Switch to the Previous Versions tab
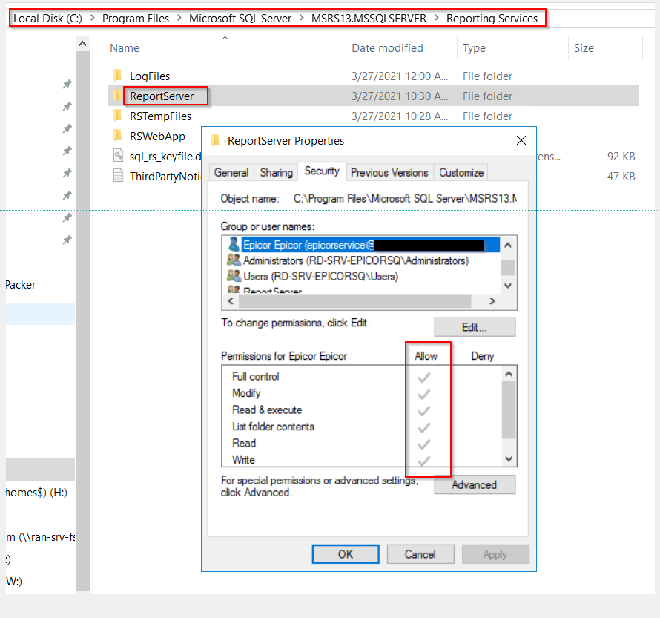Image resolution: width=660 pixels, height=618 pixels. pos(389,171)
